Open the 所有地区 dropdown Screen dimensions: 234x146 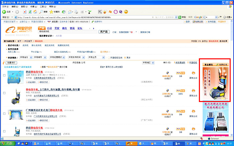[x=148, y=63]
